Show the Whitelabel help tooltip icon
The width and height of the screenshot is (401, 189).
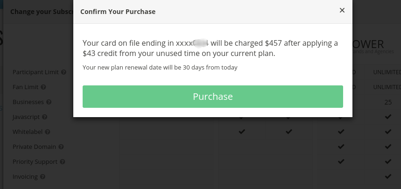pyautogui.click(x=47, y=132)
